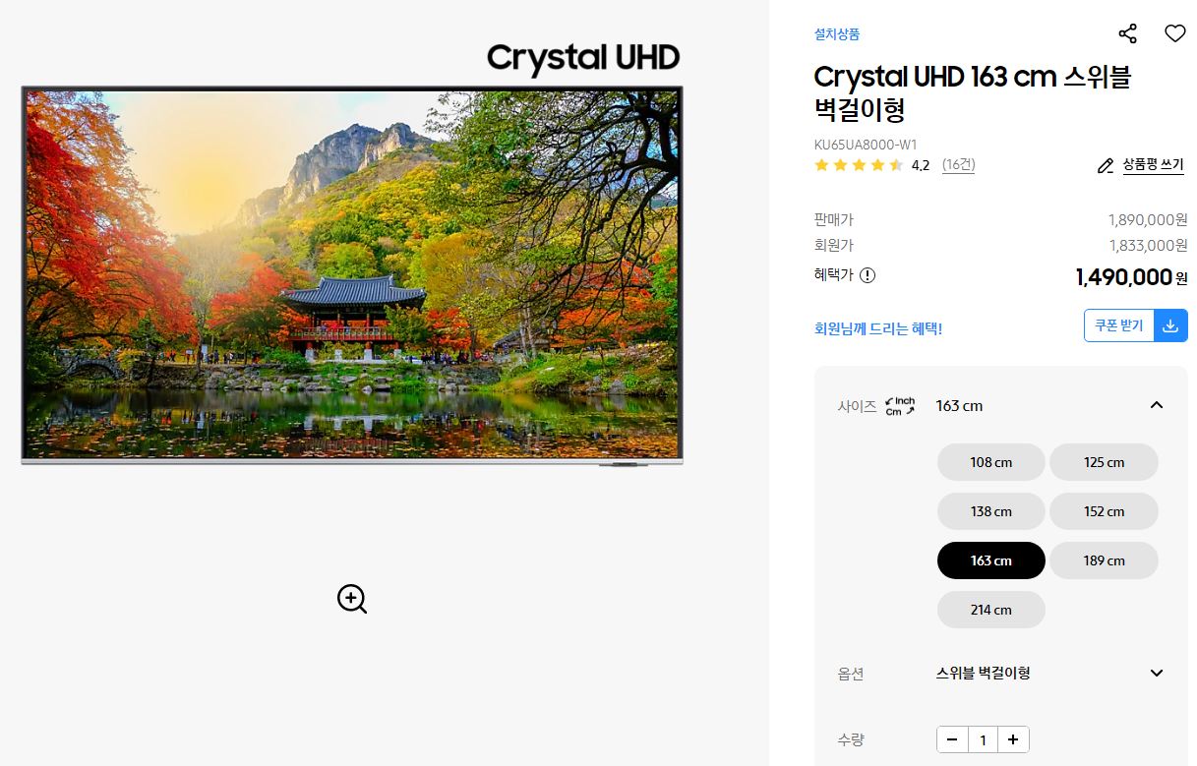Toggle the inch/cm unit switch icon
Viewport: 1197px width, 766px height.
[x=900, y=406]
